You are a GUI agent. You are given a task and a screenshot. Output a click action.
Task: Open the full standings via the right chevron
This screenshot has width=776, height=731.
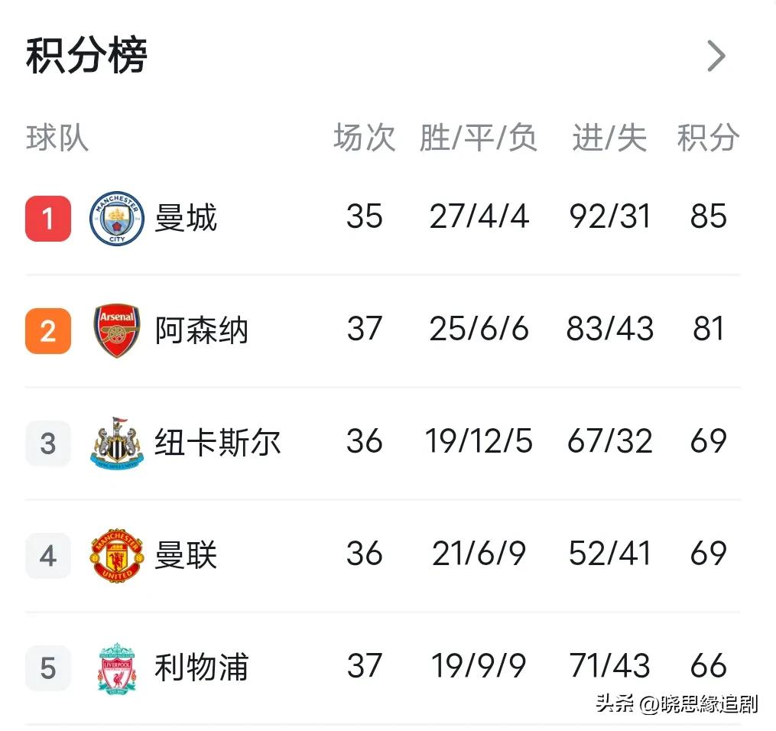pyautogui.click(x=716, y=56)
